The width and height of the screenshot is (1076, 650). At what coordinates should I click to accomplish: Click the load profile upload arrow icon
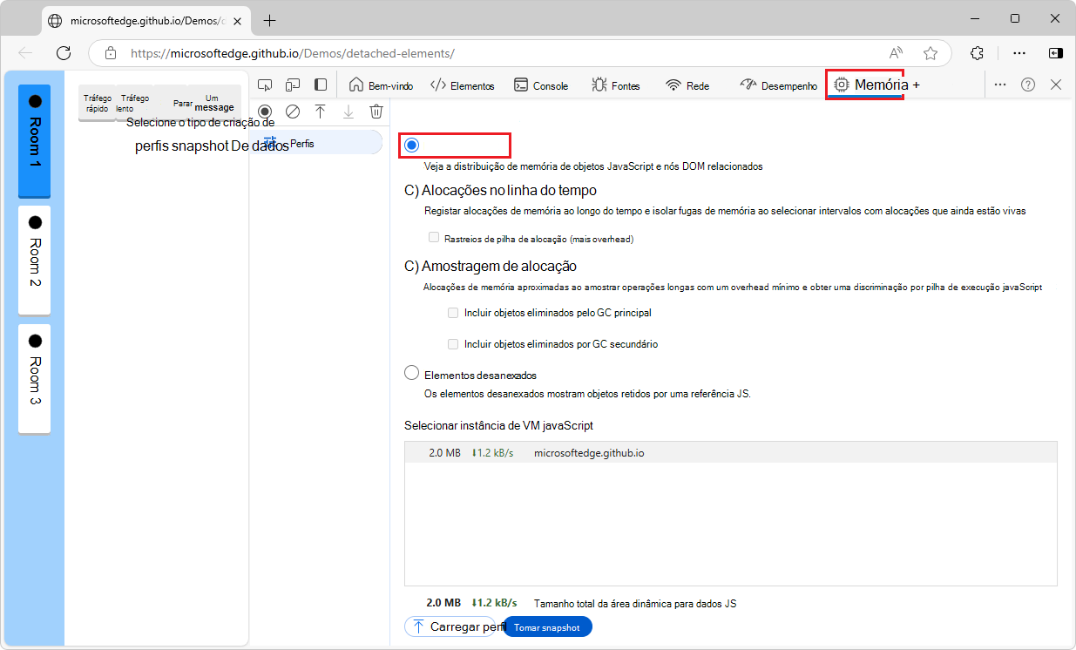(321, 112)
